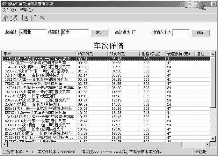Focus the 起始站 input with 沈阳北
218x156 pixels.
click(33, 33)
